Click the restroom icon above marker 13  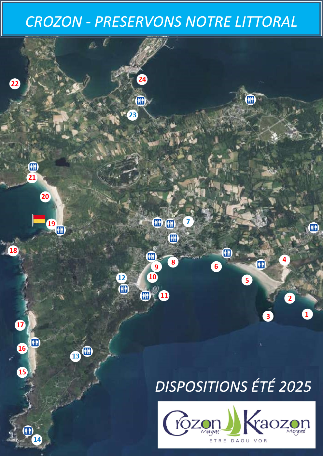(x=87, y=351)
